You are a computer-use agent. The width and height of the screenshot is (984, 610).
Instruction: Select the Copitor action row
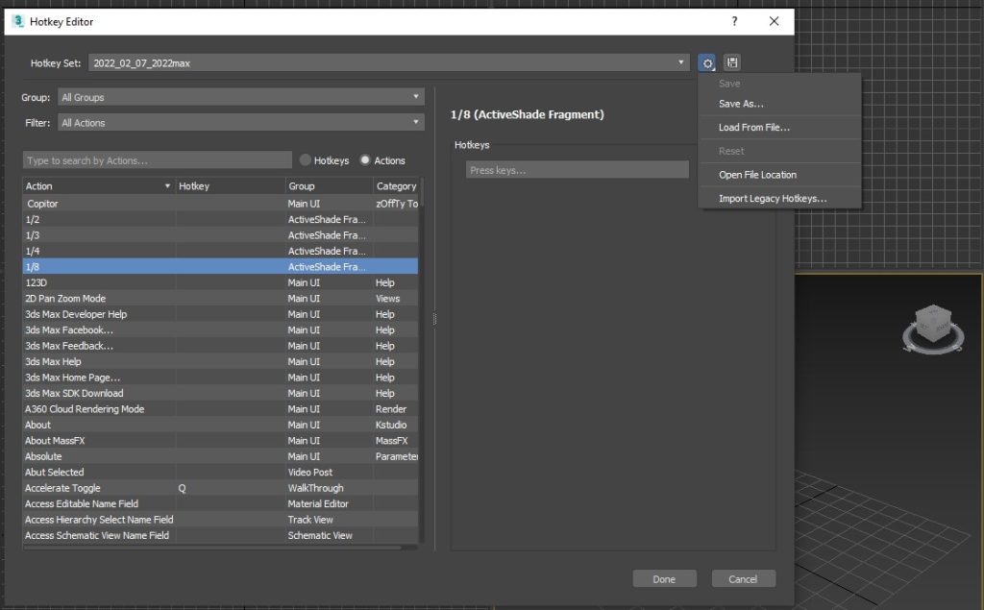220,204
